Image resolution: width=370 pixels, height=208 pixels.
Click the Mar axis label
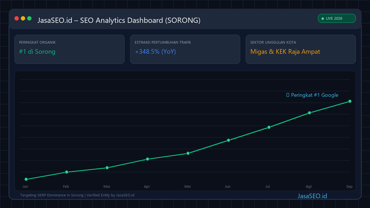click(x=107, y=187)
